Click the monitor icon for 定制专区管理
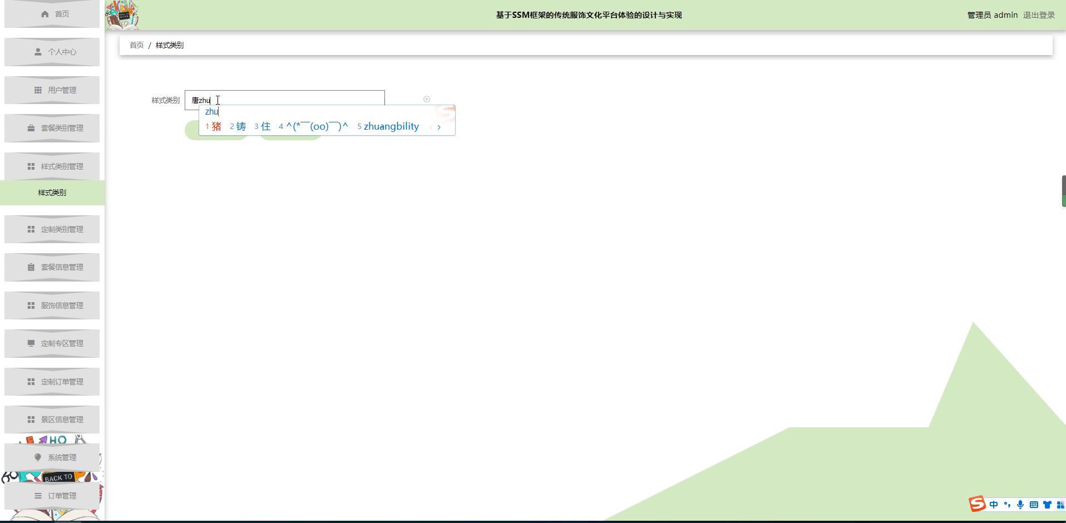 pyautogui.click(x=31, y=343)
